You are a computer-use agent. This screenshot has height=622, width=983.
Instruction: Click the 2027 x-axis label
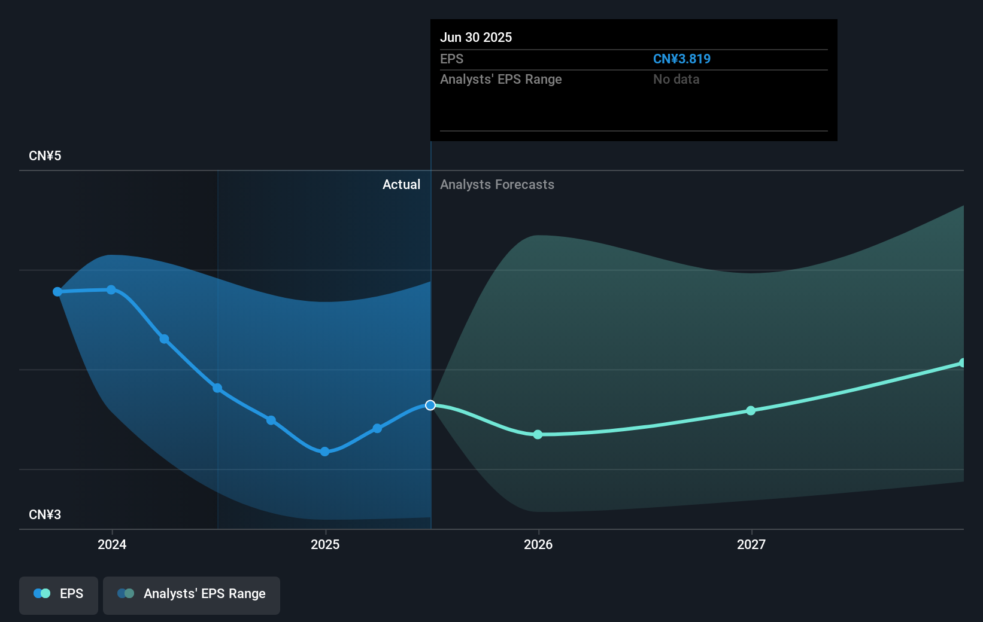click(751, 544)
